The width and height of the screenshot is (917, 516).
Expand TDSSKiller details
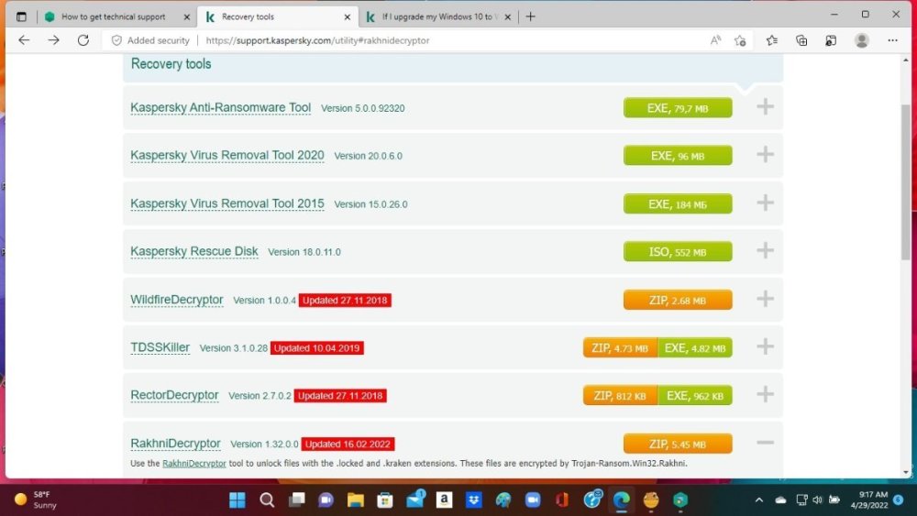765,347
